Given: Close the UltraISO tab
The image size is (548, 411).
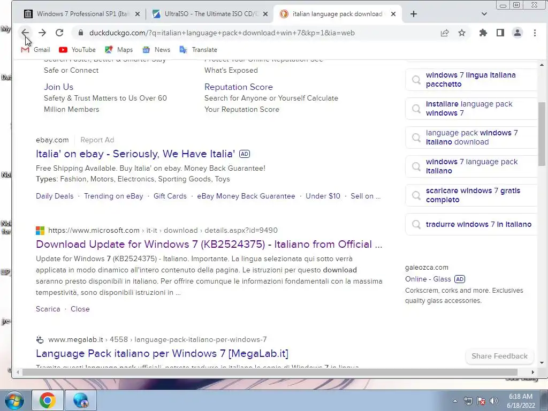Looking at the screenshot, I should click(x=265, y=14).
